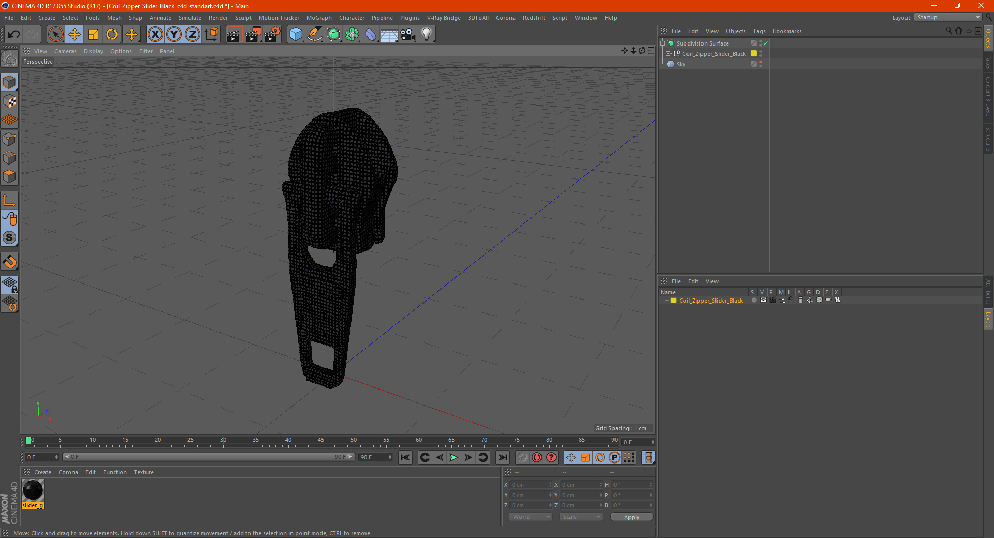Expand the Coil_Zipper_Slider_Black object node
994x538 pixels.
click(668, 54)
